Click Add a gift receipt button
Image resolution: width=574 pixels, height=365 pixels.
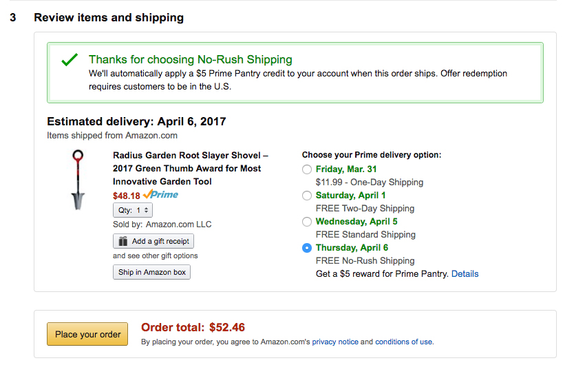tap(153, 241)
